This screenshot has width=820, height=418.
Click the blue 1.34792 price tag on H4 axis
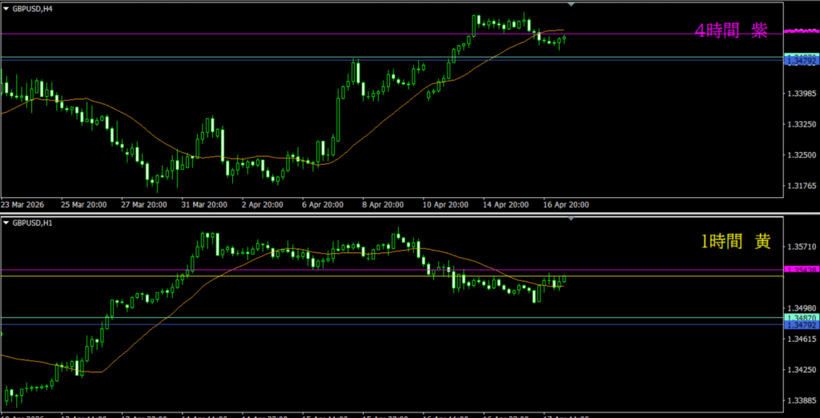801,61
